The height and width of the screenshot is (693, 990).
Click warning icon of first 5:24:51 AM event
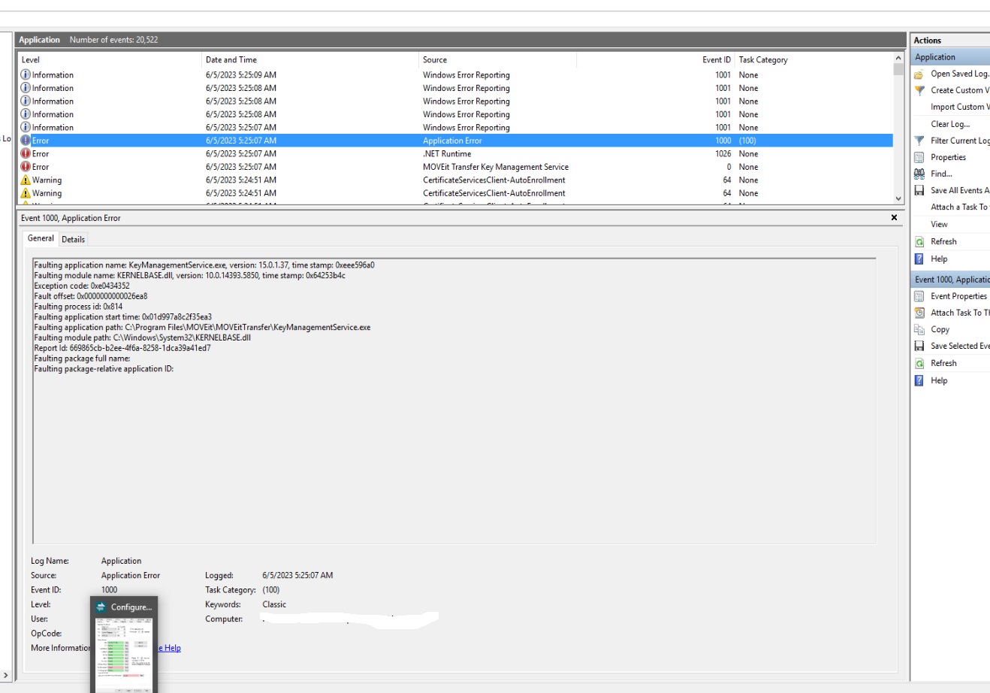pyautogui.click(x=26, y=180)
